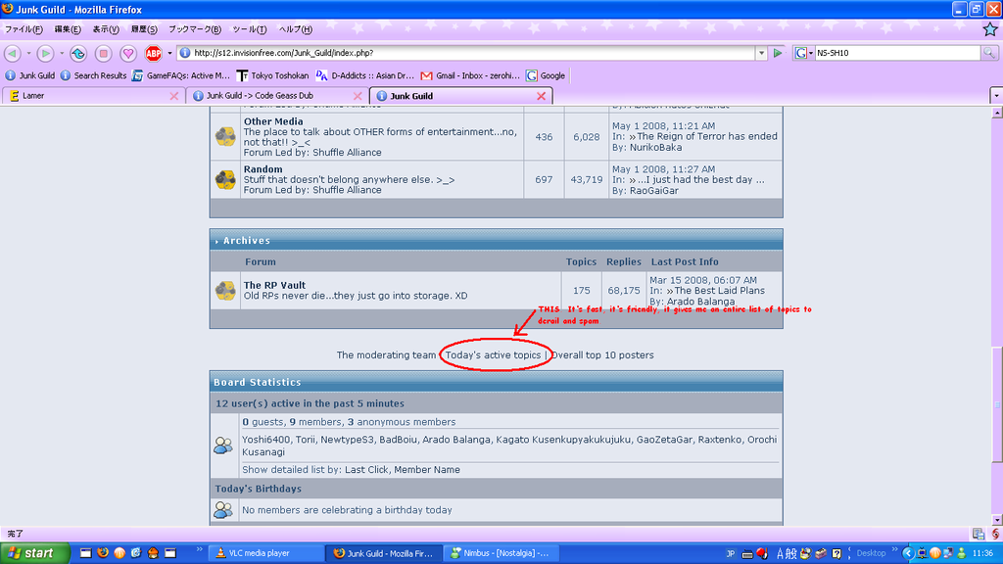Image resolution: width=1003 pixels, height=564 pixels.
Task: Open Today's active topics link
Action: (x=493, y=354)
